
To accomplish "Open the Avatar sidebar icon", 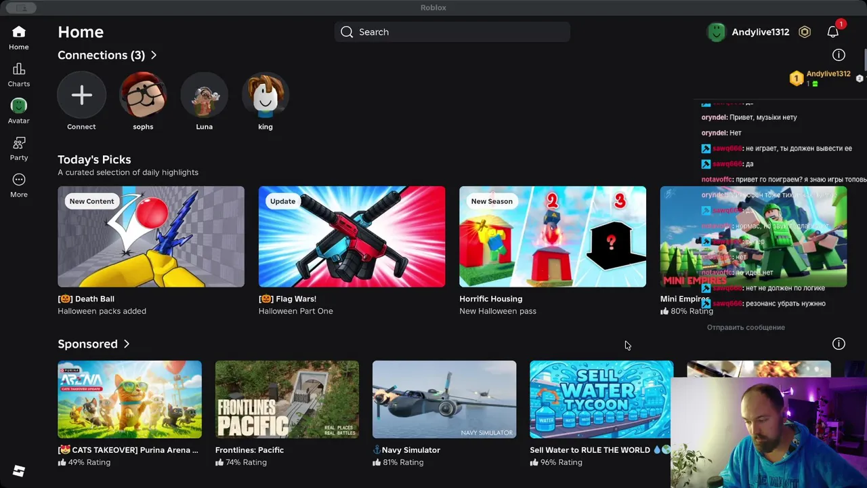I will pyautogui.click(x=19, y=106).
